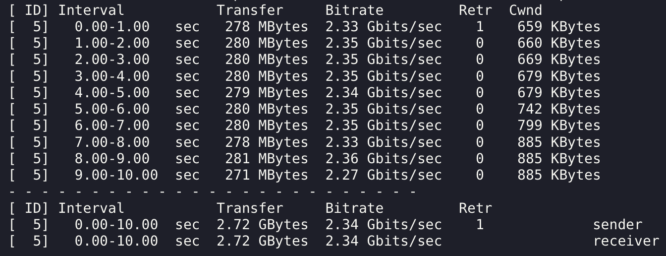Viewport: 666px width, 256px height.
Task: Select the 799 KBytes Cwnd value
Action: [x=558, y=126]
